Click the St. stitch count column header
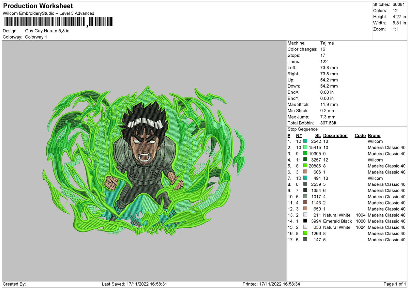Screen dimensions: 409x289 (x=318, y=136)
